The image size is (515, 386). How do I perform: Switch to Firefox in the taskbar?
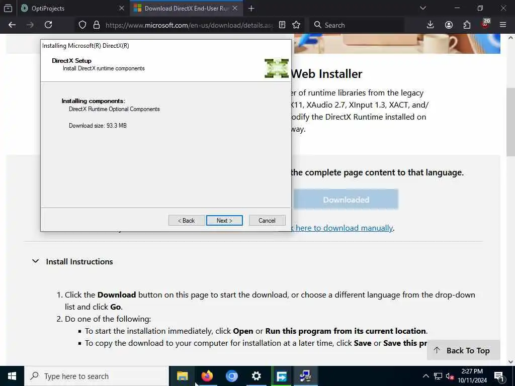point(207,376)
